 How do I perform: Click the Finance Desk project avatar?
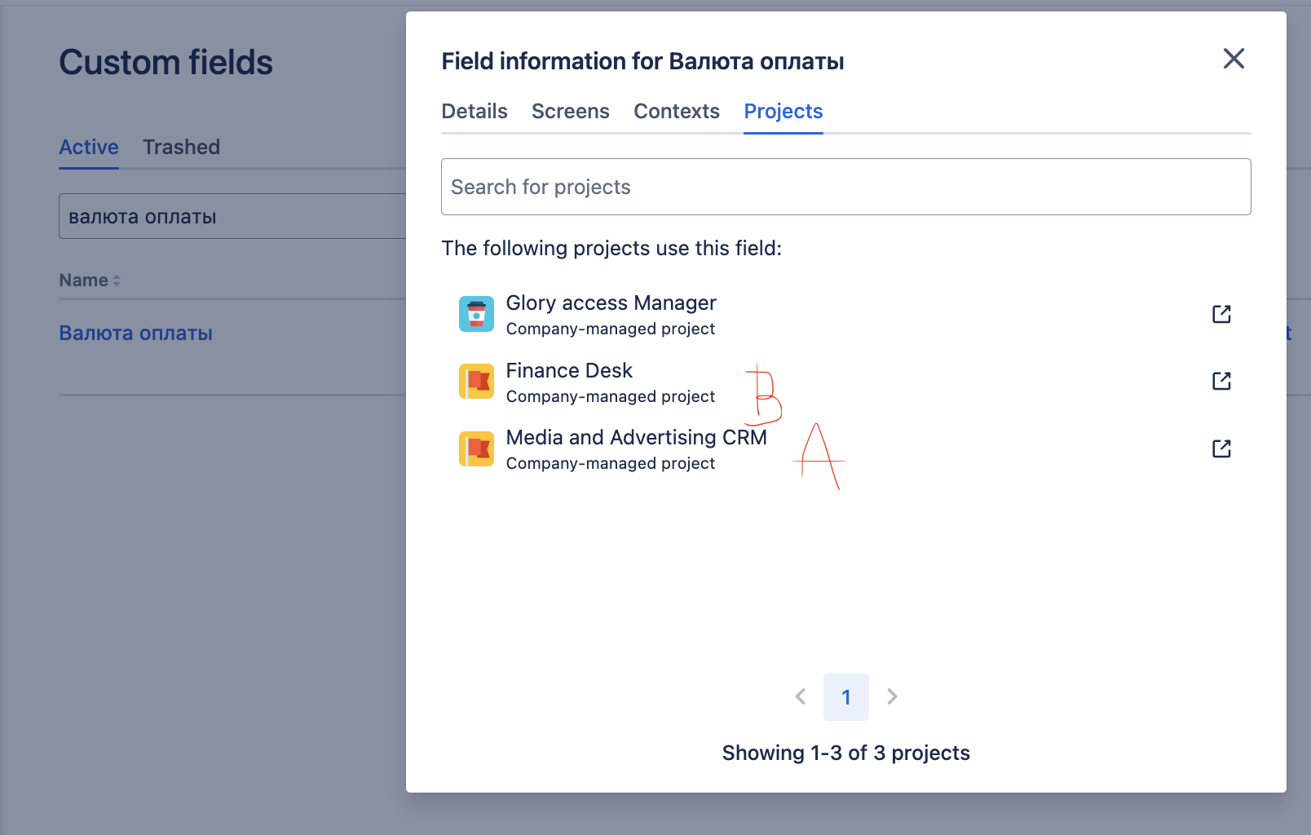point(476,381)
